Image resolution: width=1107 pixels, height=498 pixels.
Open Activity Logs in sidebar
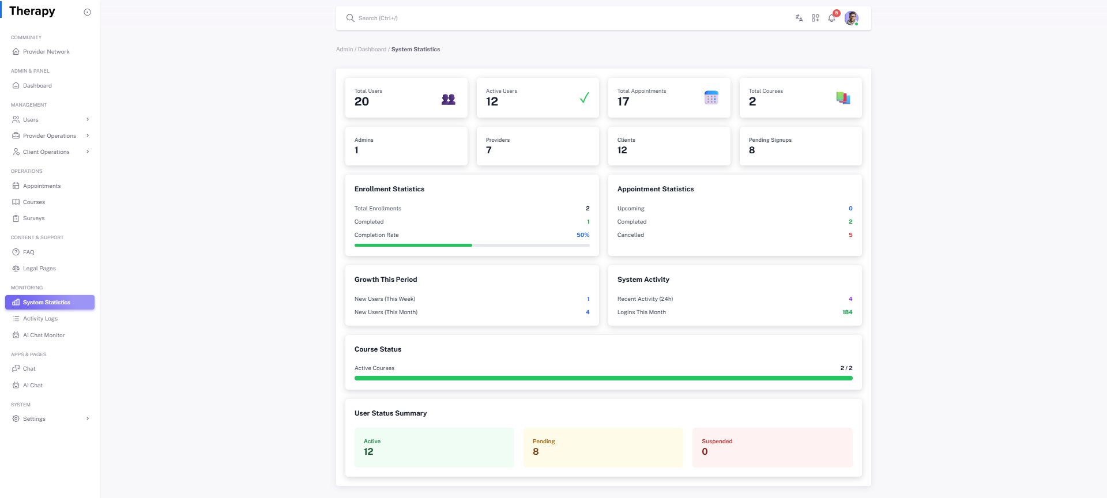coord(40,319)
